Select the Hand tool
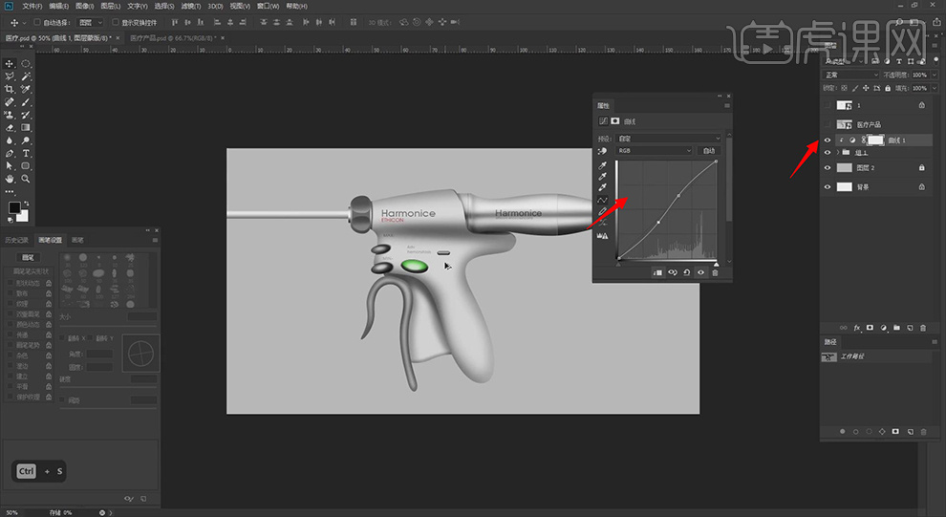The height and width of the screenshot is (517, 946). (10, 179)
